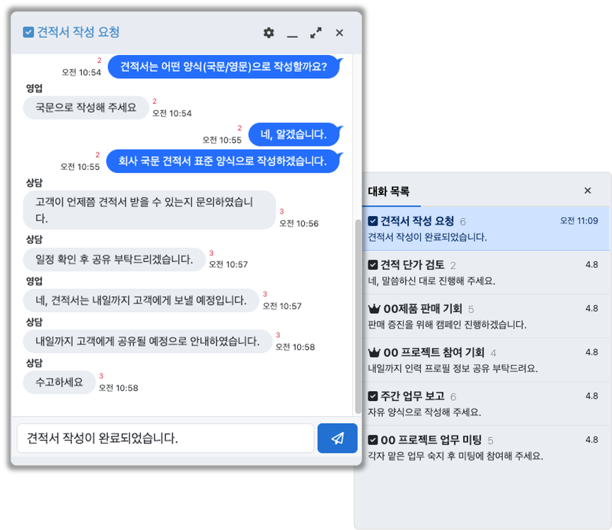Click message bubble 네, 알겠습니다.

point(293,135)
